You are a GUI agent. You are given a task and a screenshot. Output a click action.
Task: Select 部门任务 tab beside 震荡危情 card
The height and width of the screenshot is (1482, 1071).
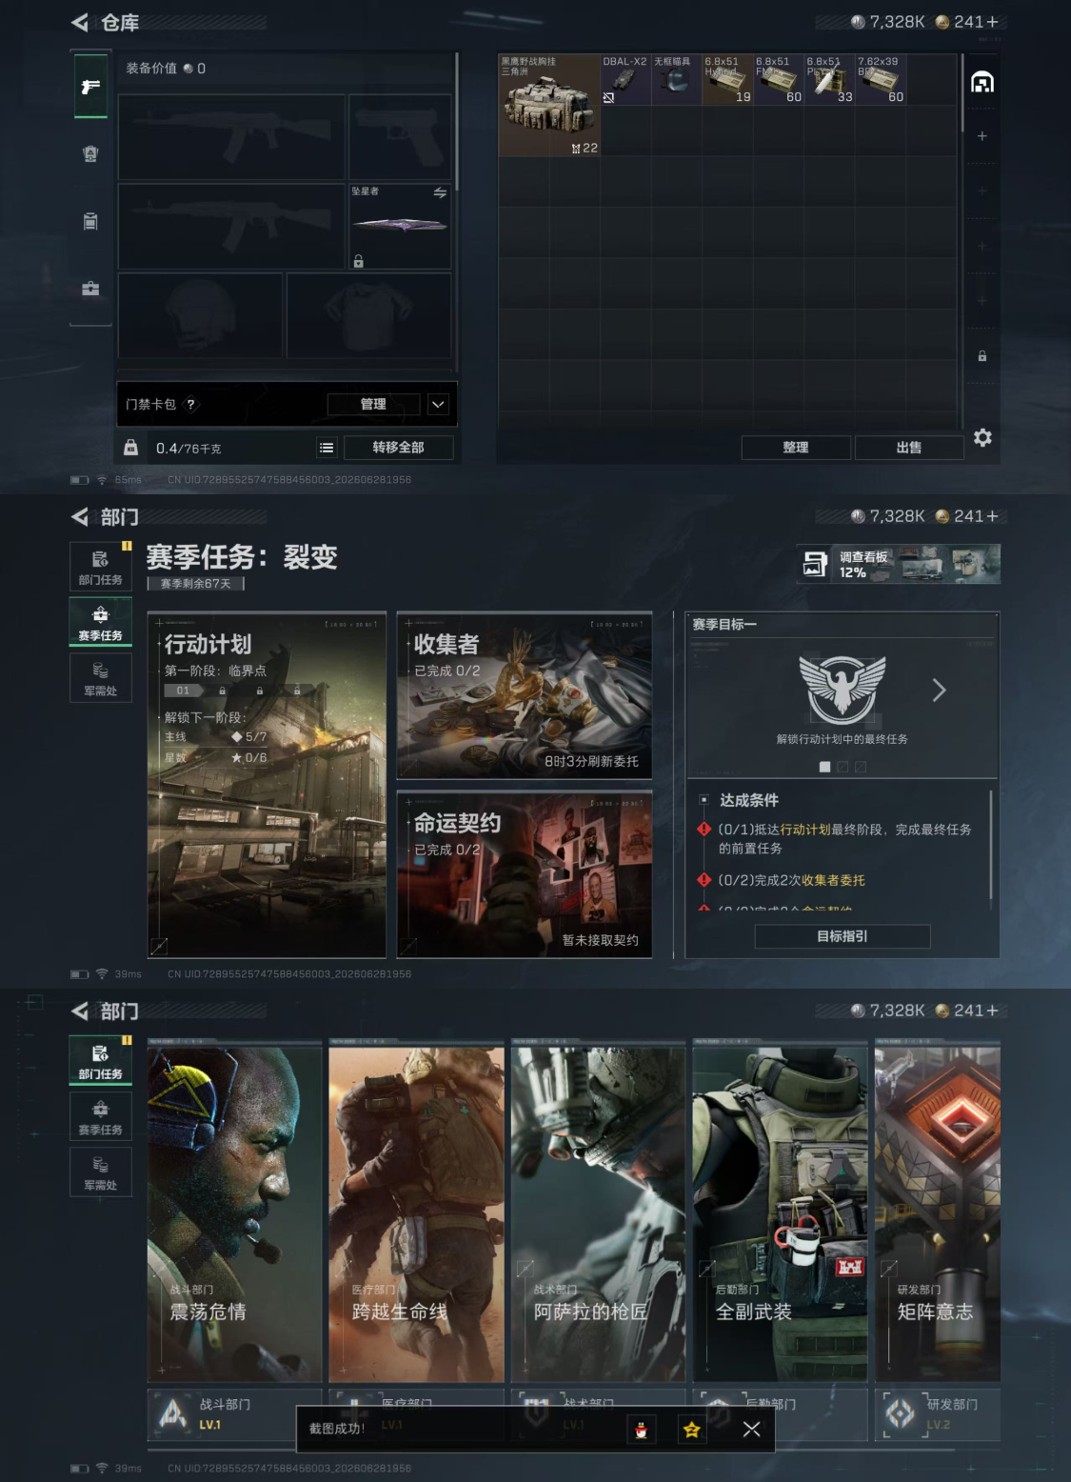click(x=100, y=1061)
